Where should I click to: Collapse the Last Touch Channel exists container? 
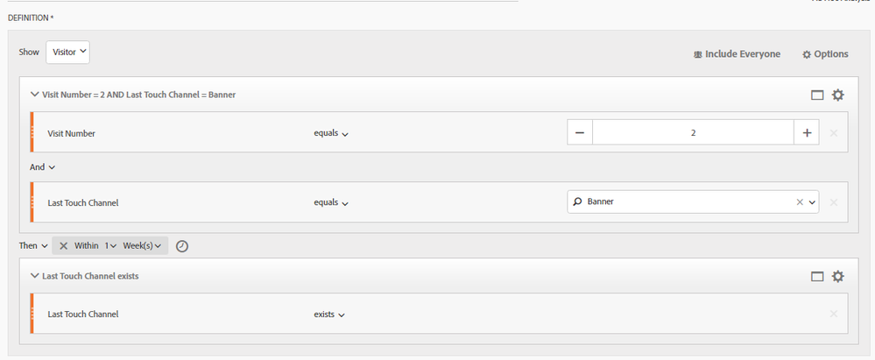point(35,276)
